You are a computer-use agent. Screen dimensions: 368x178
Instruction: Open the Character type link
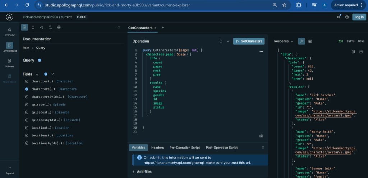(x=65, y=81)
